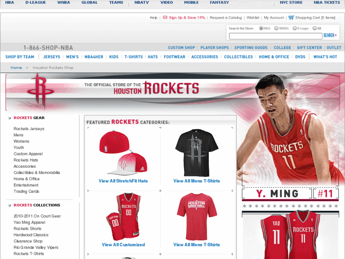Screen dimensions: 345x259
Task: Open HATS category menu
Action: tap(153, 57)
